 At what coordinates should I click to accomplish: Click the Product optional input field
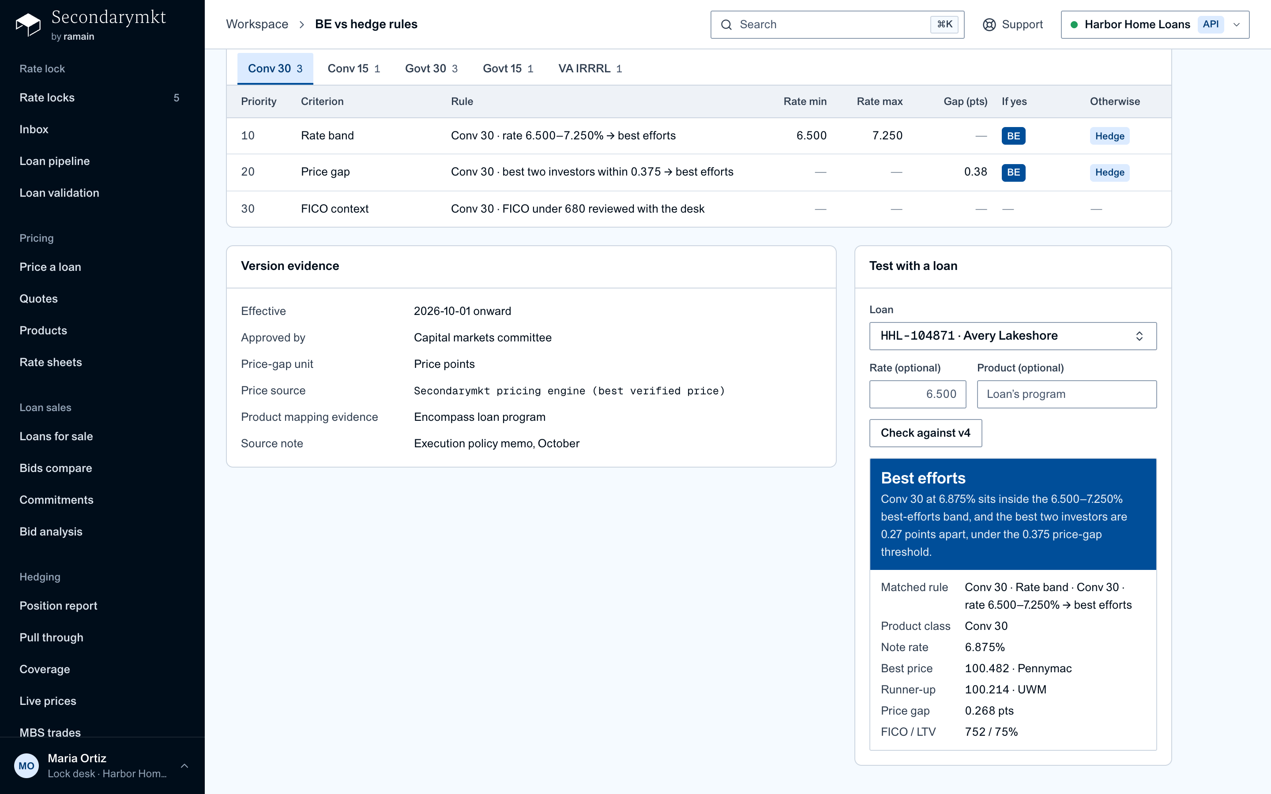[x=1066, y=394]
